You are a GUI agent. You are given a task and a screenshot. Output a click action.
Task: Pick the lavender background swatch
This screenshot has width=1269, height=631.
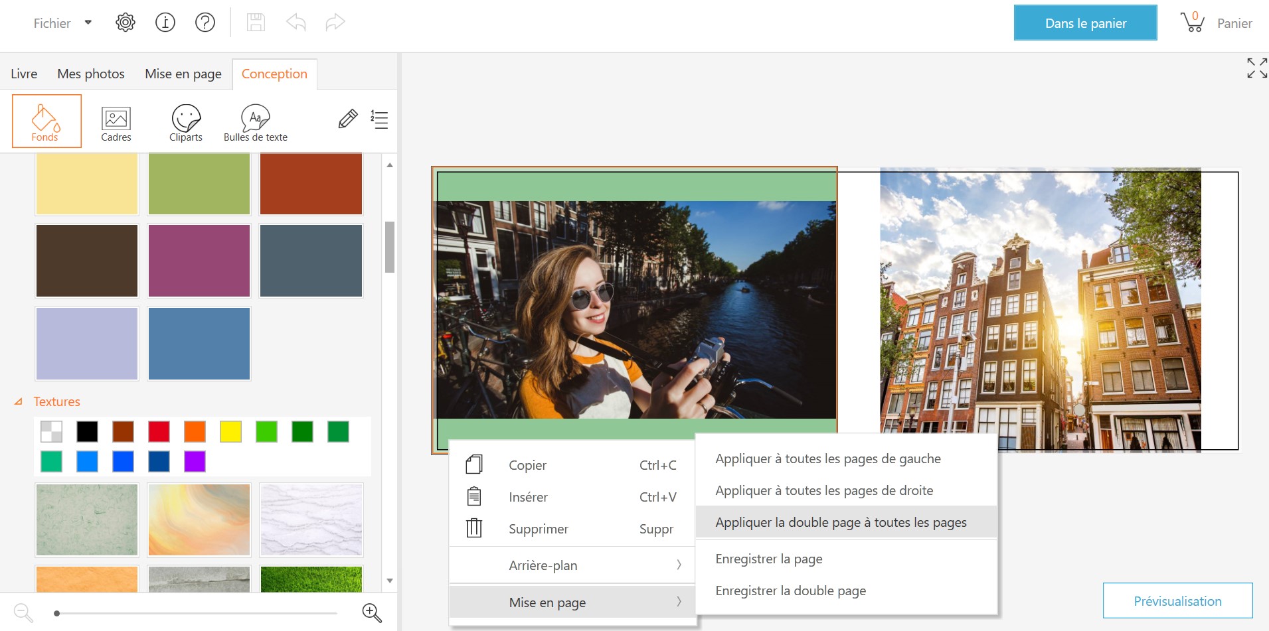pyautogui.click(x=87, y=344)
